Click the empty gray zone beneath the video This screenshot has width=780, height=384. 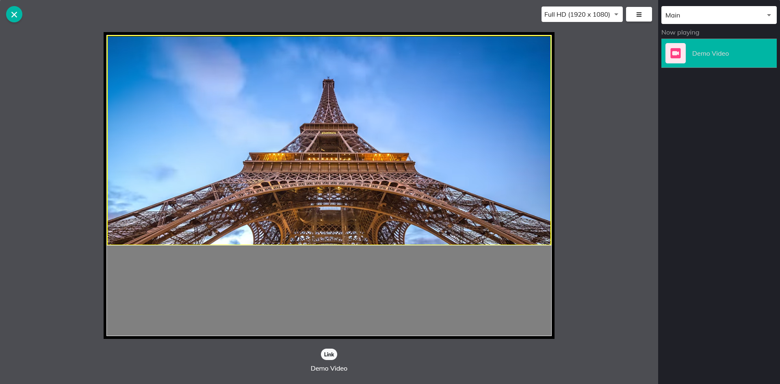click(329, 291)
